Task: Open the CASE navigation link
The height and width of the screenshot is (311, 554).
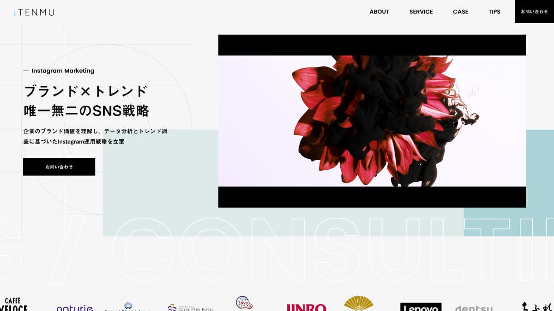Action: (460, 12)
